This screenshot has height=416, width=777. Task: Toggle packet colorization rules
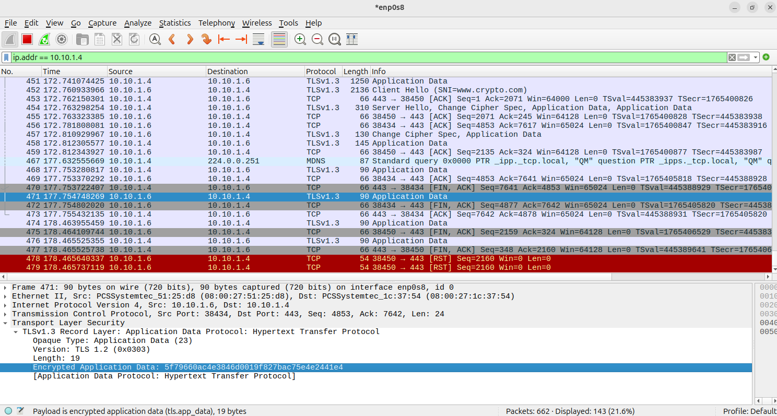(x=279, y=39)
